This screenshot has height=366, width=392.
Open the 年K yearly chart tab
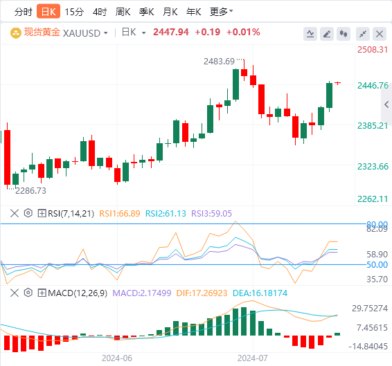point(193,12)
